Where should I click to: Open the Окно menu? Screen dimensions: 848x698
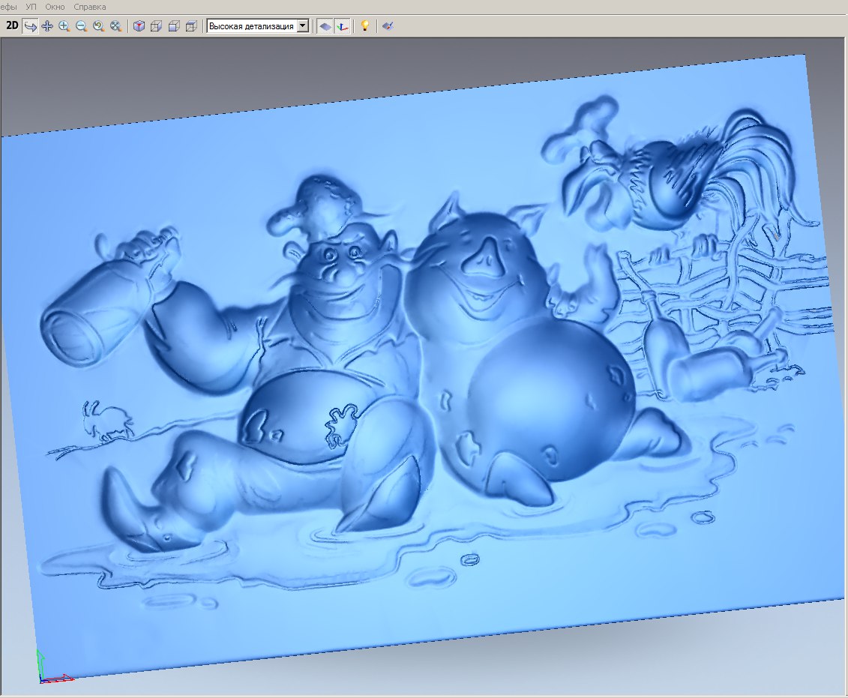55,7
